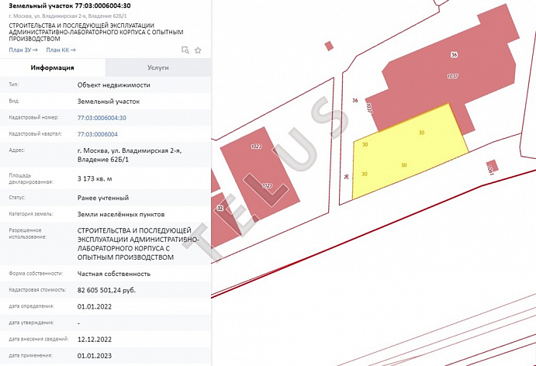This screenshot has width=536, height=366.
Task: Select the area value 3 173 кв. м
Action: [95, 178]
